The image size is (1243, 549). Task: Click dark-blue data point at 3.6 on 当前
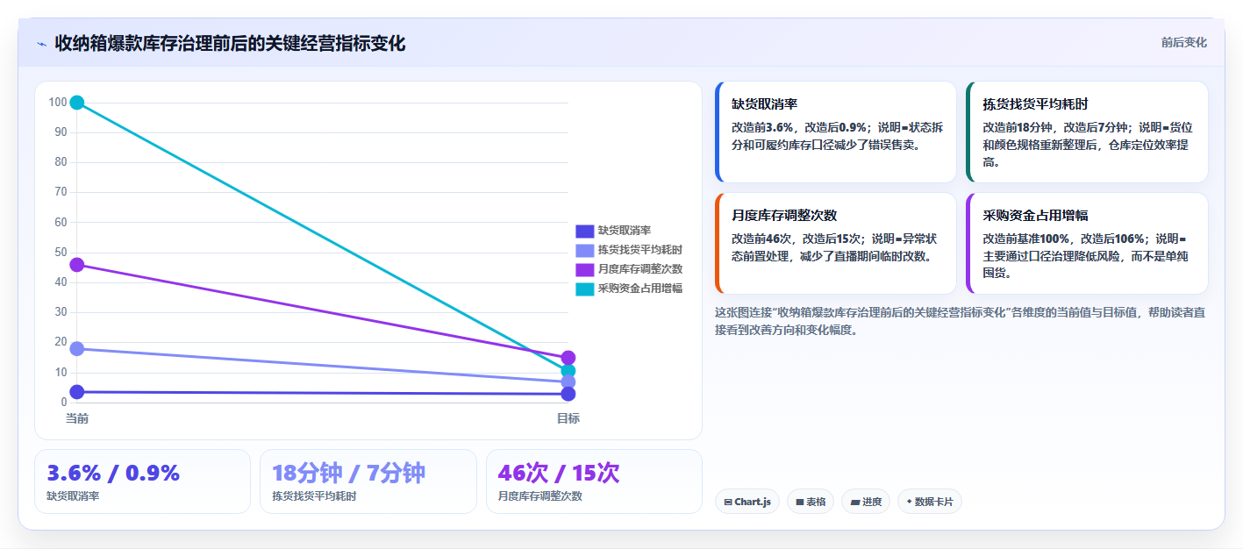77,392
